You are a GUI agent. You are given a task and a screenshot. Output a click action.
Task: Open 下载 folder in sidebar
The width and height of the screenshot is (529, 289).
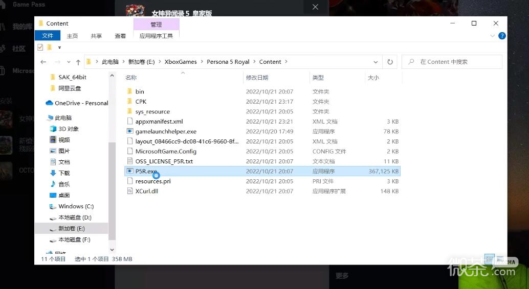pyautogui.click(x=60, y=173)
